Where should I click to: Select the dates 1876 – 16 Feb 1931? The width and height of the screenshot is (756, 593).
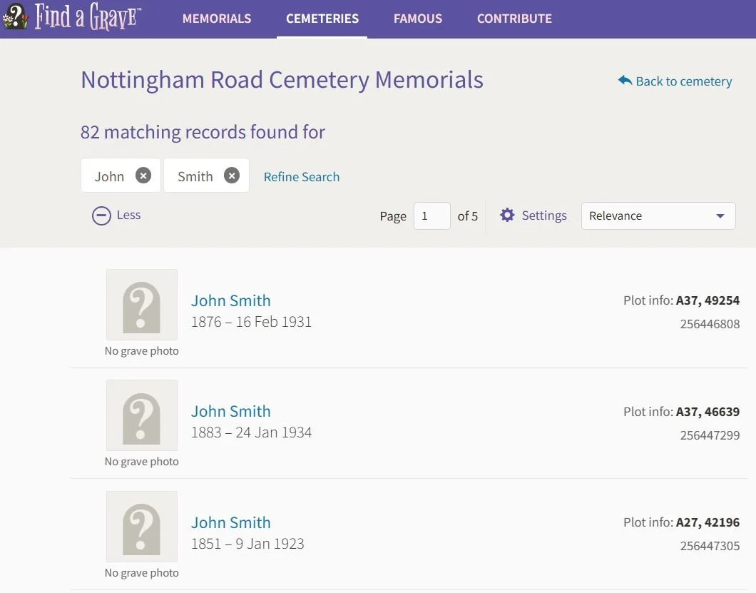[x=251, y=322]
